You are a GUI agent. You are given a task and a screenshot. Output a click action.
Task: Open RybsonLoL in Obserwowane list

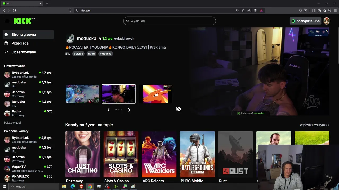click(28, 74)
